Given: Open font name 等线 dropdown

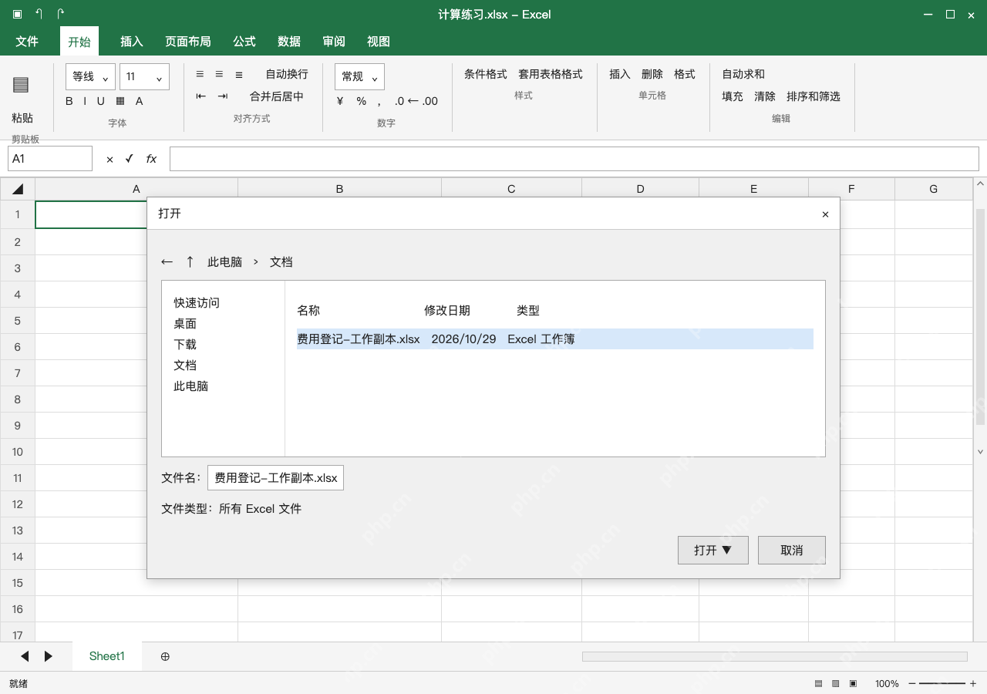Looking at the screenshot, I should pos(91,76).
